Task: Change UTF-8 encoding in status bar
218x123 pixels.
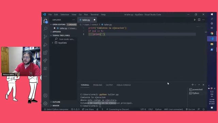Action: (x=143, y=109)
